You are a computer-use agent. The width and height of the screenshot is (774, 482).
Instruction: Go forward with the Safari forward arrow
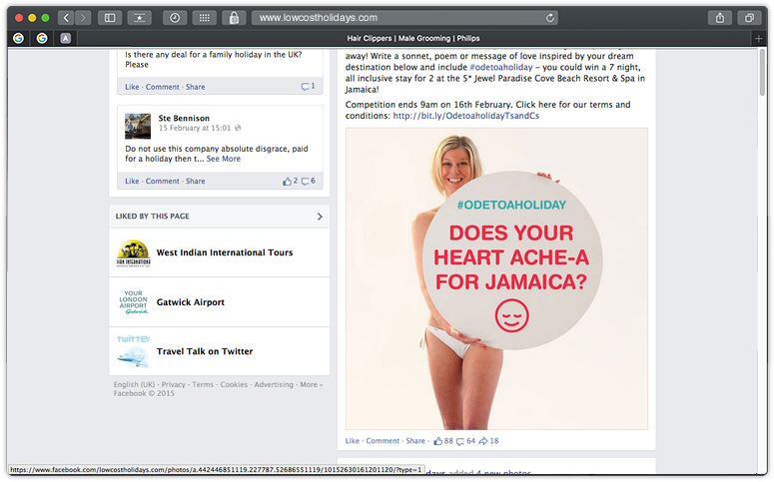83,18
